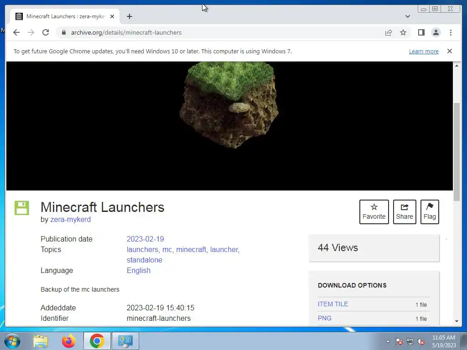Click the archive.org address bar

tap(220, 32)
